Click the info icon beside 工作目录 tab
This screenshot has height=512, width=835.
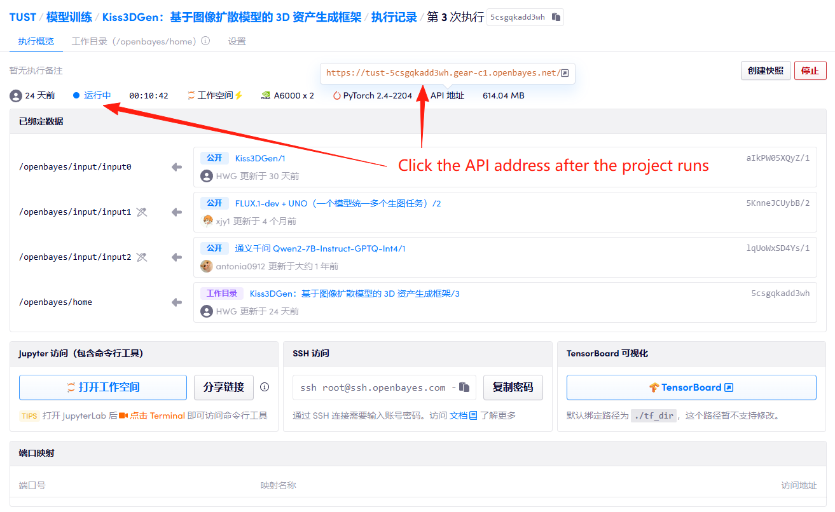click(x=205, y=41)
